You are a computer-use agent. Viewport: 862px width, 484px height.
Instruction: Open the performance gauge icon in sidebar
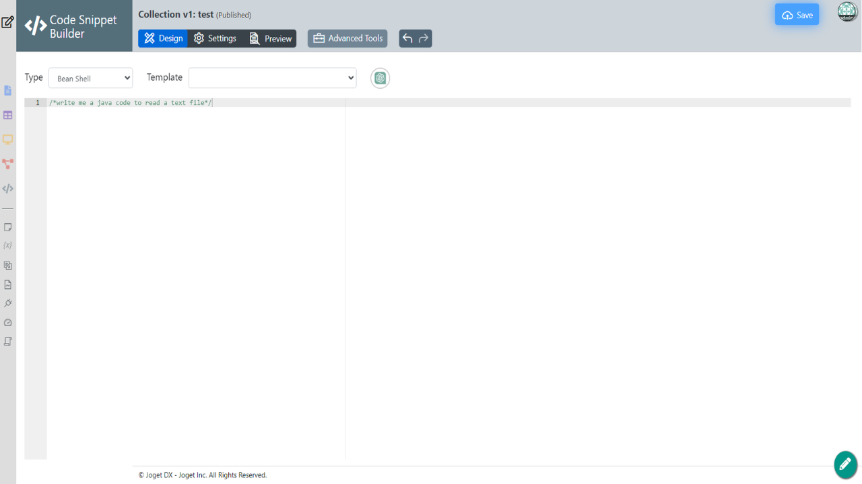pos(8,323)
